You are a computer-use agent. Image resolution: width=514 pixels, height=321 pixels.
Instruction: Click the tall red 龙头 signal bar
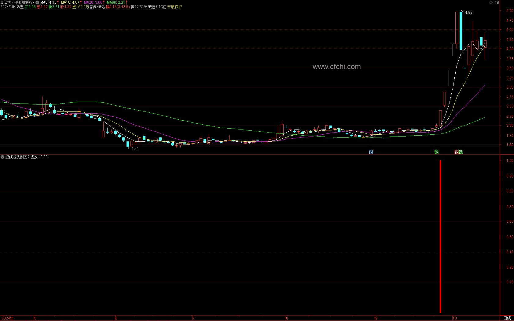440,236
